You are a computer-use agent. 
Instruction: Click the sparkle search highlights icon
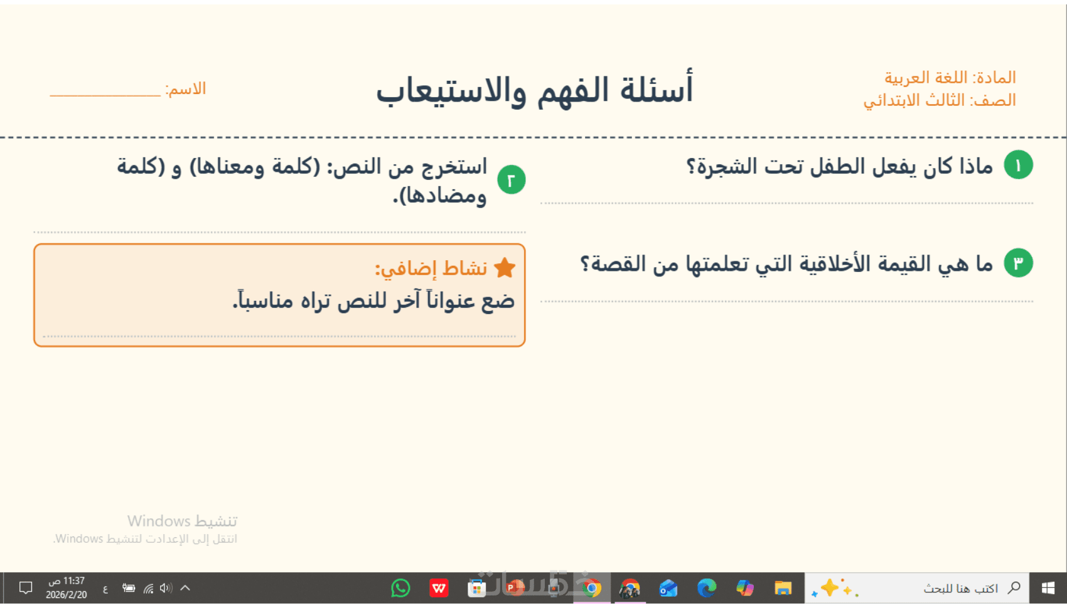(x=834, y=588)
